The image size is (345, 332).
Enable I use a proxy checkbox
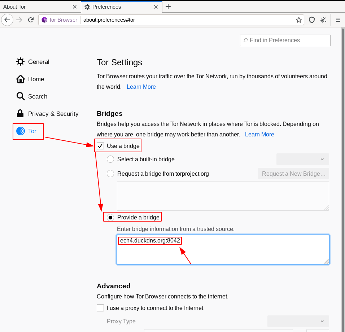coord(100,308)
